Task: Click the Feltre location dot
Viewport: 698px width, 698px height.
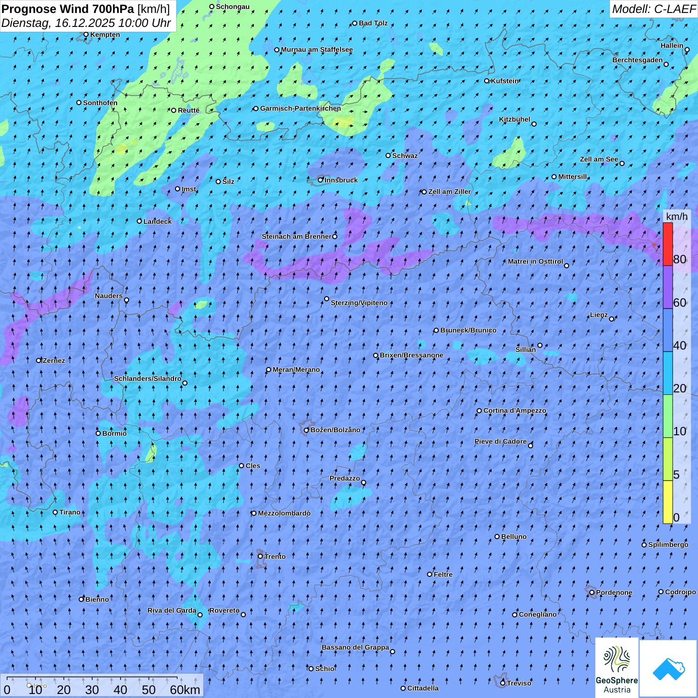Action: click(x=430, y=574)
